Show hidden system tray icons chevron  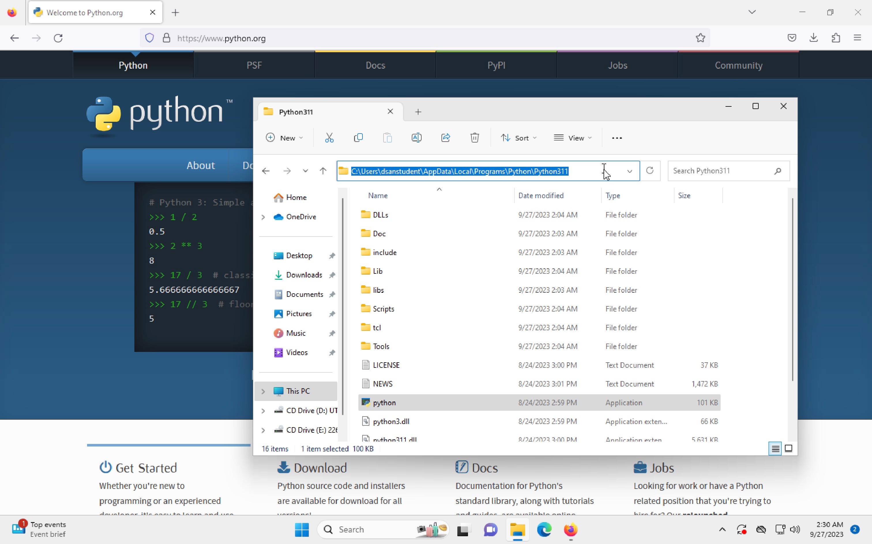click(x=722, y=530)
